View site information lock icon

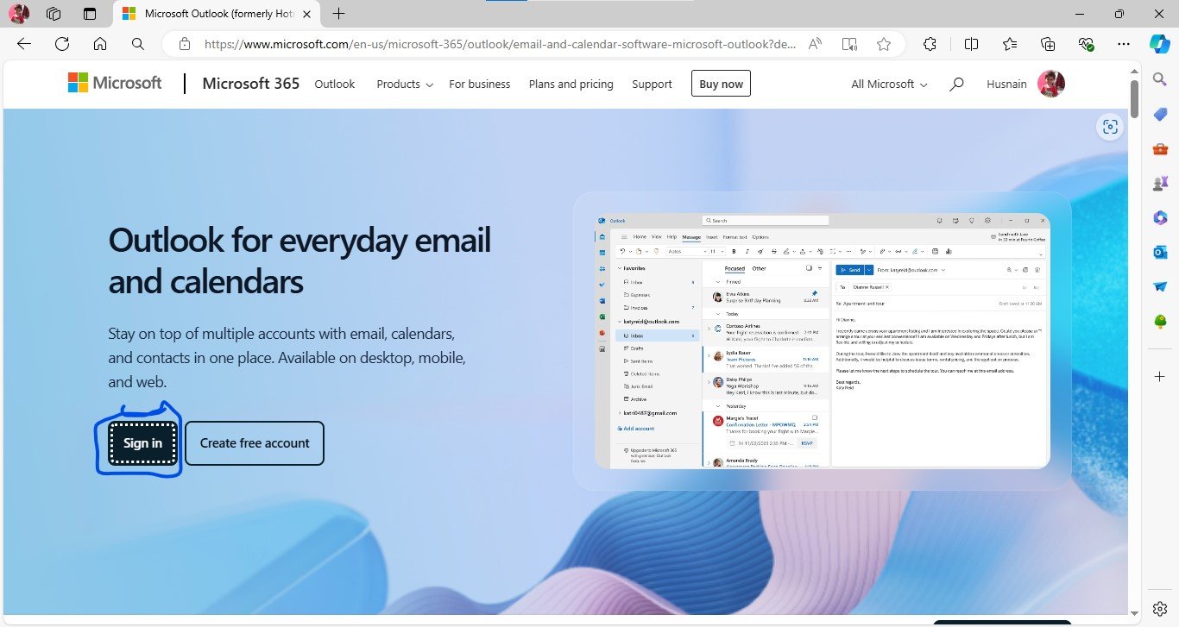coord(184,44)
